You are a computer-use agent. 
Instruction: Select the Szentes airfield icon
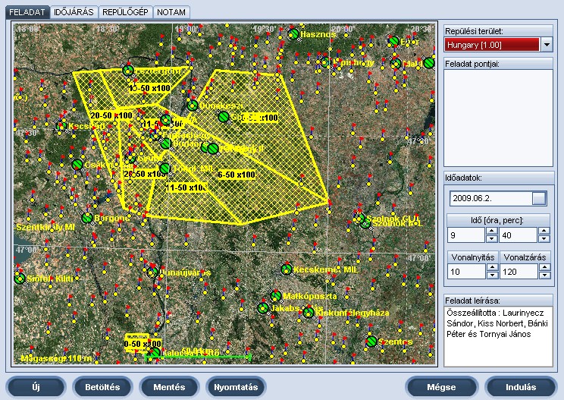click(x=371, y=342)
